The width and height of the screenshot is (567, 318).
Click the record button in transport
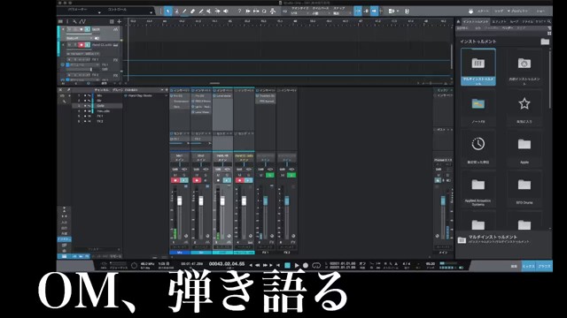pos(306,265)
